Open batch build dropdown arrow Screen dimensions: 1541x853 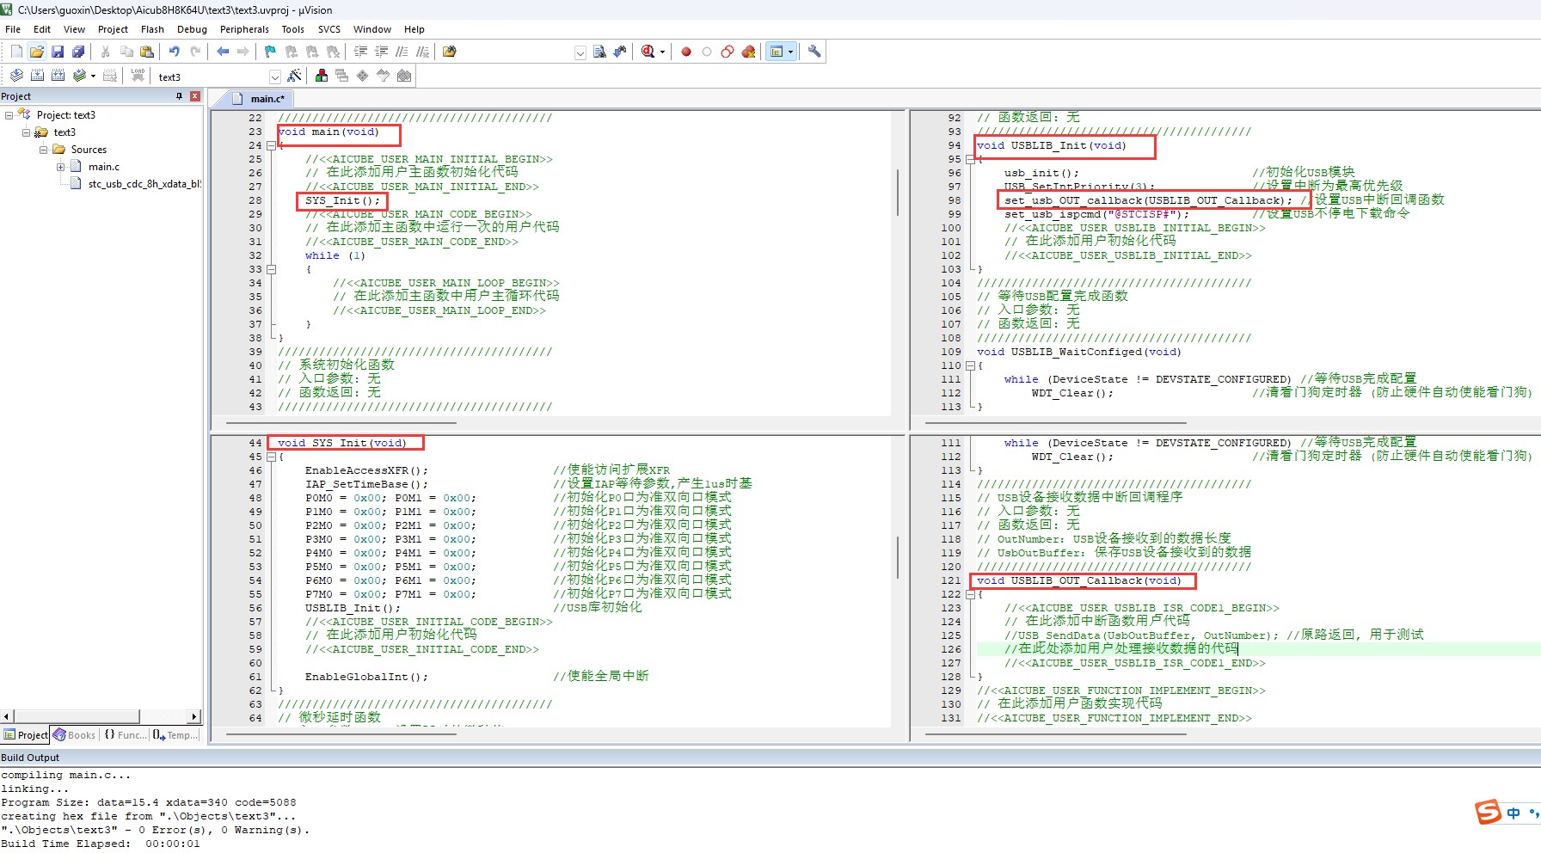point(93,77)
